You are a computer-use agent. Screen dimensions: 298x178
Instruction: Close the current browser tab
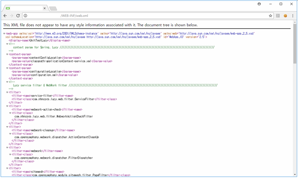(45, 8)
